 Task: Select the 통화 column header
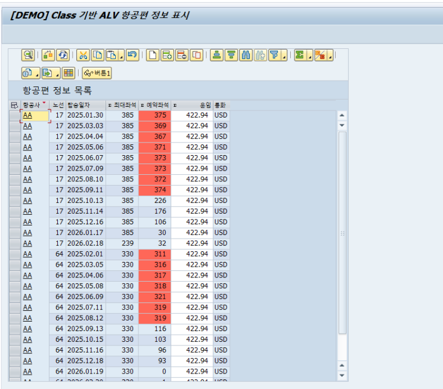pyautogui.click(x=222, y=106)
